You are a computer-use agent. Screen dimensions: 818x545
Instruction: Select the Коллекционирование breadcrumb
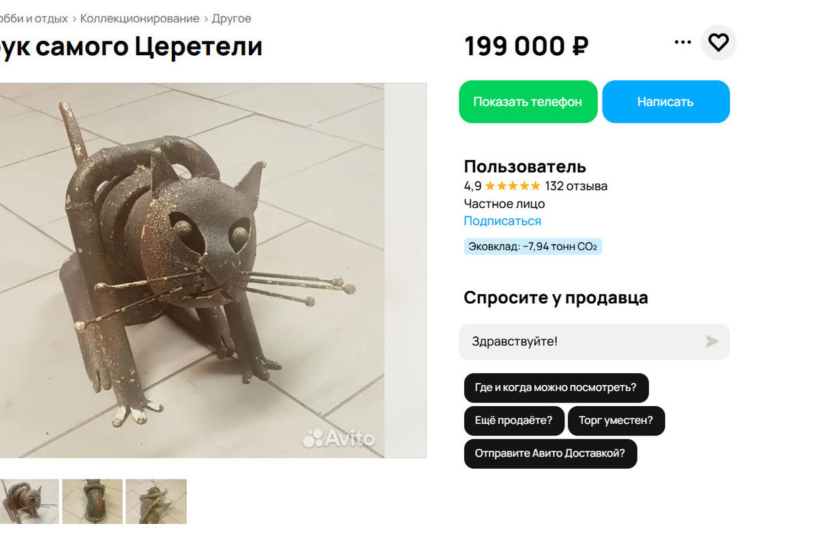point(140,18)
